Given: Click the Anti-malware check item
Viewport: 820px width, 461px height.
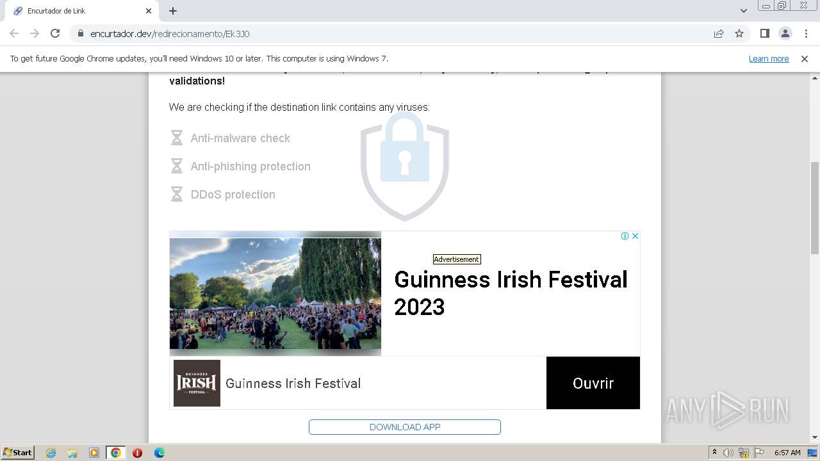Looking at the screenshot, I should tap(240, 138).
